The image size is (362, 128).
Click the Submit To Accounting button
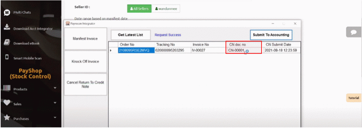pos(271,35)
